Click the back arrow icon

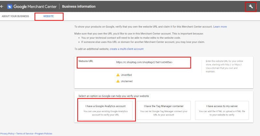coord(2,6)
